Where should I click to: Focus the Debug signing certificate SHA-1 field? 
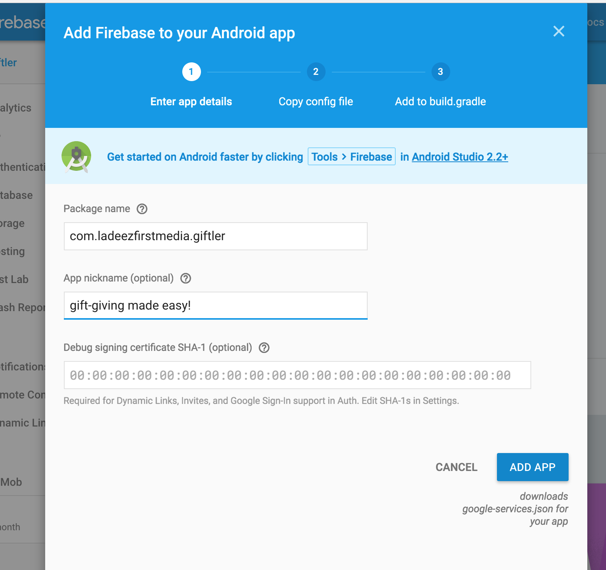tap(298, 375)
